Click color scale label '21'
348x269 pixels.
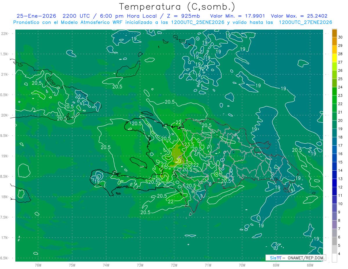(340, 112)
